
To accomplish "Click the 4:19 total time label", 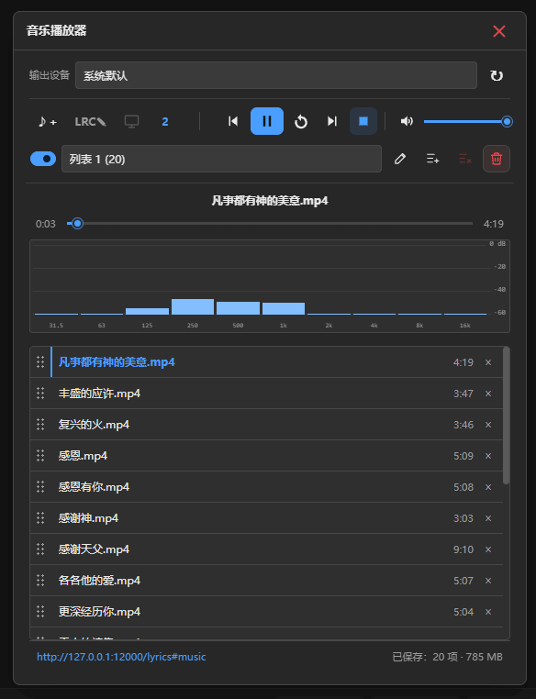I will (x=493, y=224).
